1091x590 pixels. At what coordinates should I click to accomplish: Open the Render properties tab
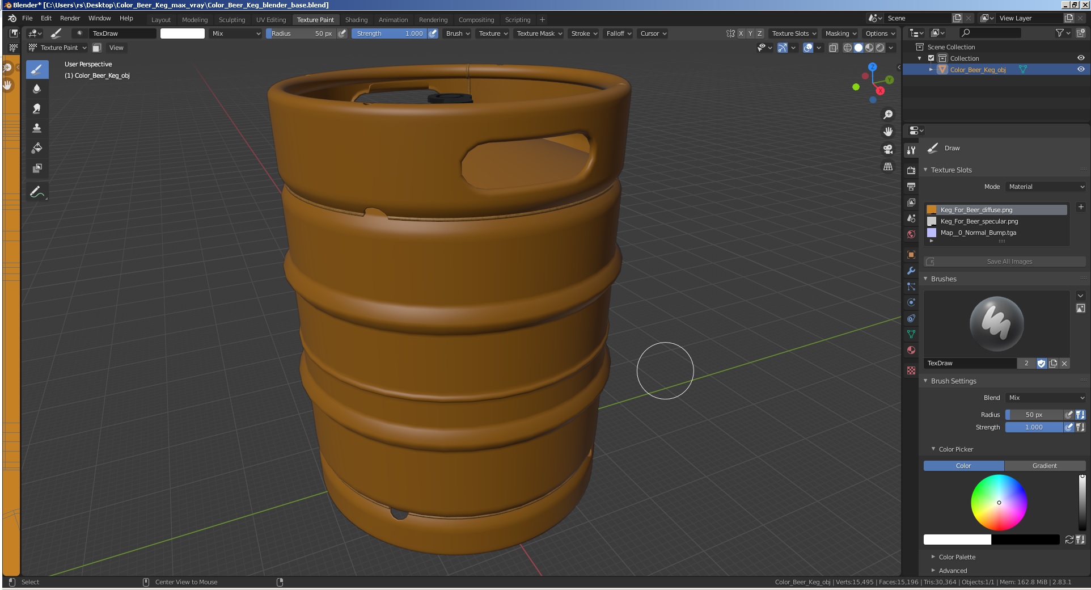coord(911,170)
